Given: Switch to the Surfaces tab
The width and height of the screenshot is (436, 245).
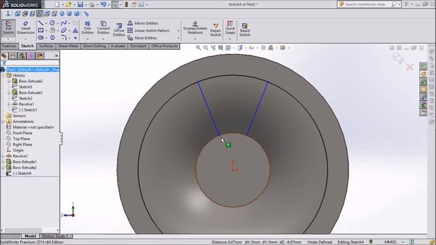Looking at the screenshot, I should click(46, 46).
